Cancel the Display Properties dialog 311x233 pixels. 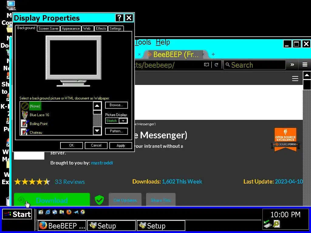click(x=96, y=145)
